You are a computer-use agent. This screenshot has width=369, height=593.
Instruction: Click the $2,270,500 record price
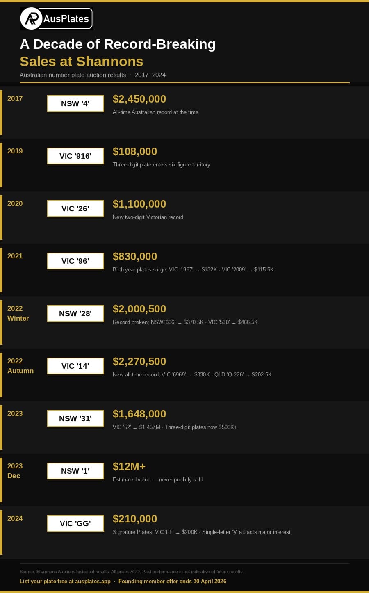click(139, 362)
